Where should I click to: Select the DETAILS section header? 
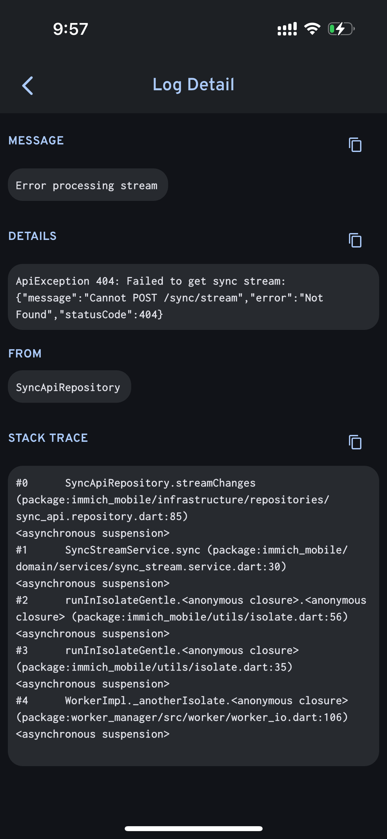point(32,236)
